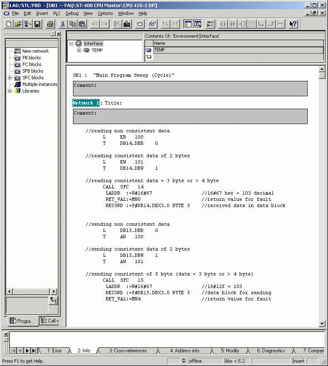Switch to Program elements tab
The image size is (328, 366).
point(22,321)
